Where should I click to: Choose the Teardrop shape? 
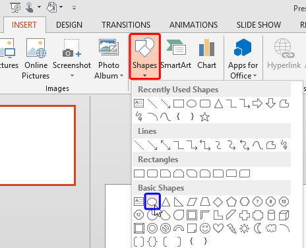179,215
